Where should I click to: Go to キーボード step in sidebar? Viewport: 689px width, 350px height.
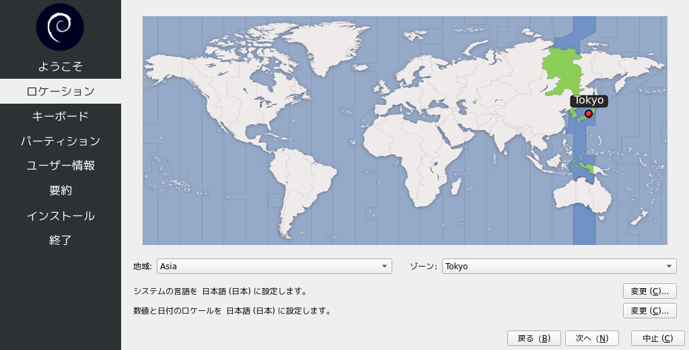click(60, 116)
